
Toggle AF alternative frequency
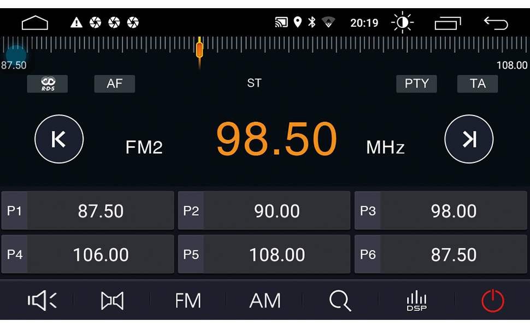point(115,83)
